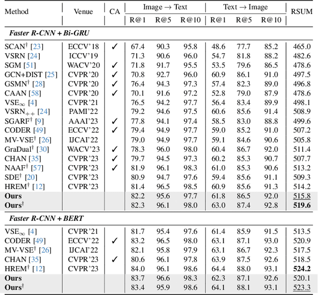The image size is (318, 295).
Task: Select the Method column header
Action: 16,11
